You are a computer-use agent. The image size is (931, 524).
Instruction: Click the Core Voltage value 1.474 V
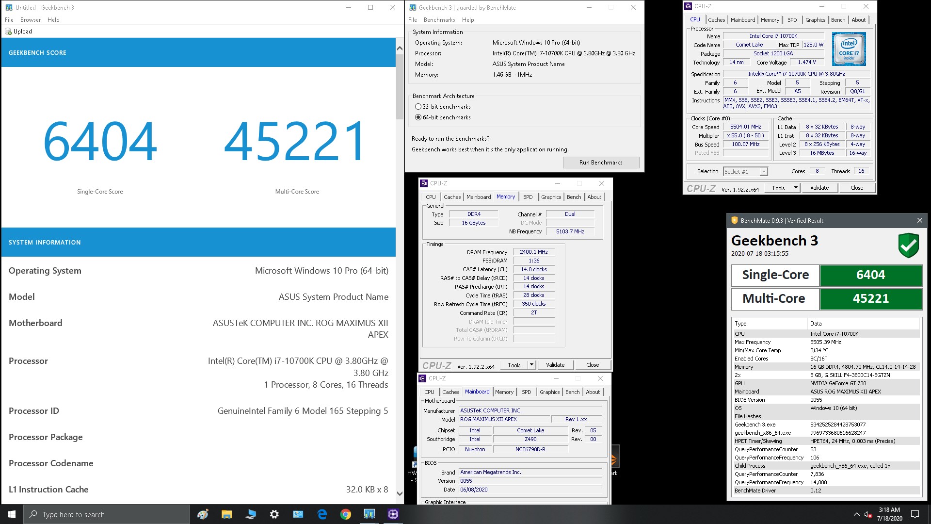[807, 62]
